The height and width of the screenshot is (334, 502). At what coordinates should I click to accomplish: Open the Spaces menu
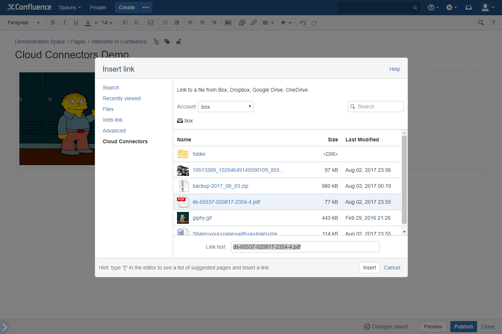coord(70,7)
